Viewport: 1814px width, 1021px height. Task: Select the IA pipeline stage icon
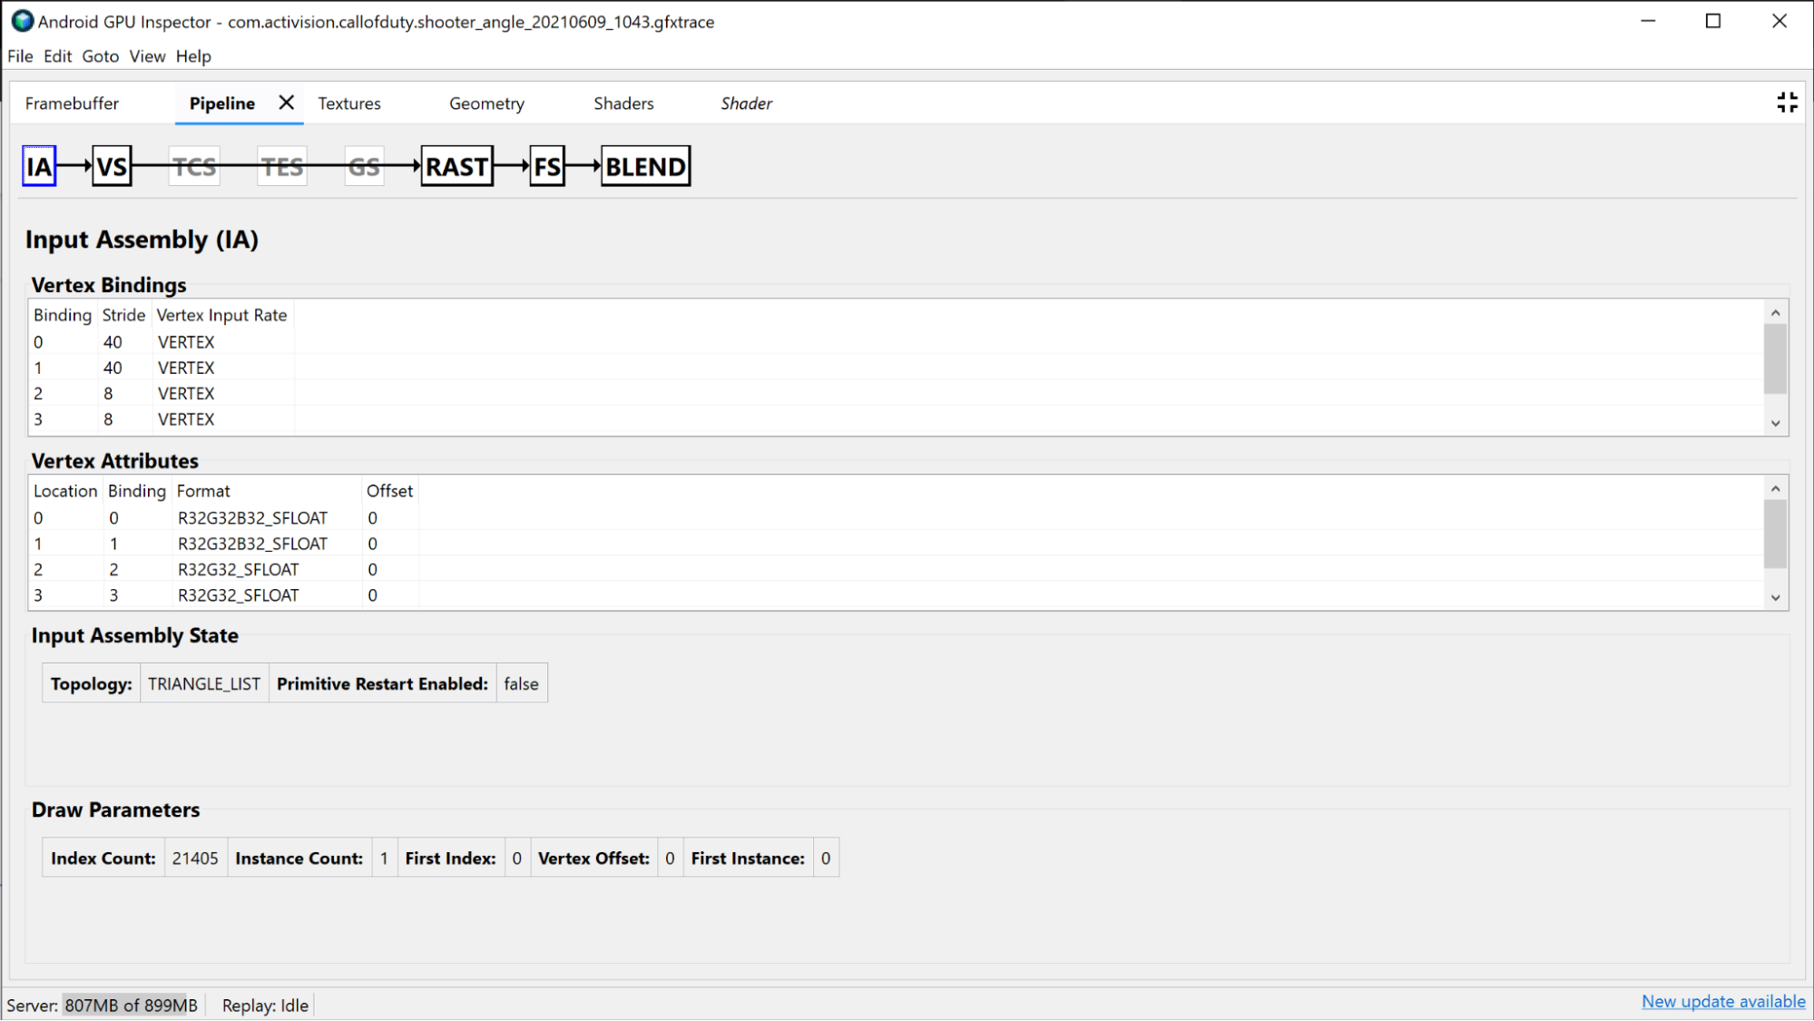click(39, 166)
